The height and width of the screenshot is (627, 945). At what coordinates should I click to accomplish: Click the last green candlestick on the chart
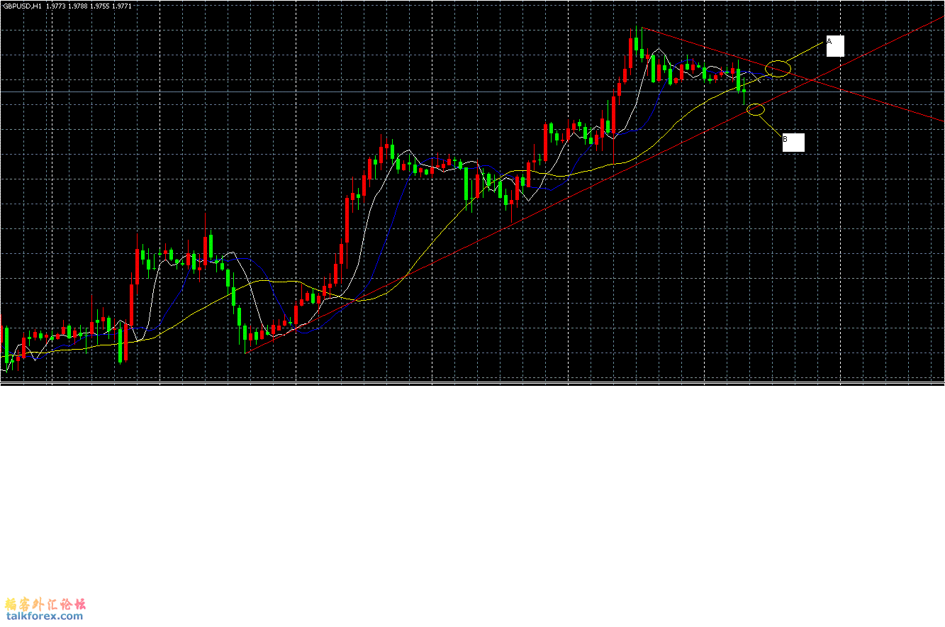click(744, 91)
